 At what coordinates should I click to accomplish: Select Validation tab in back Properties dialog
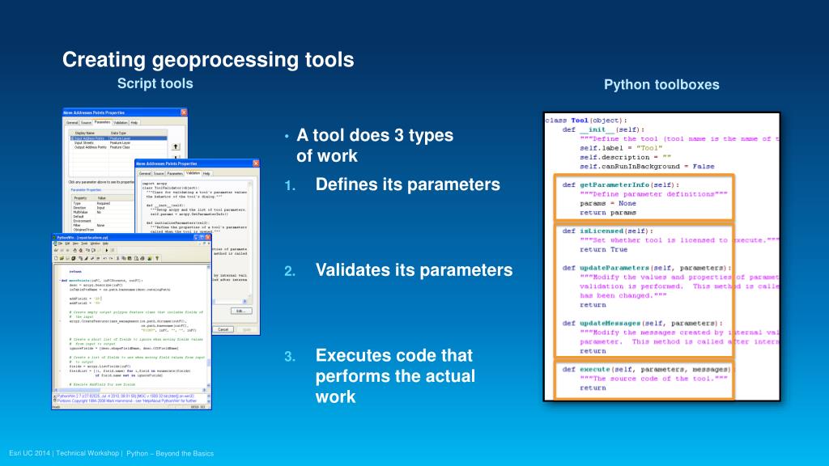120,123
